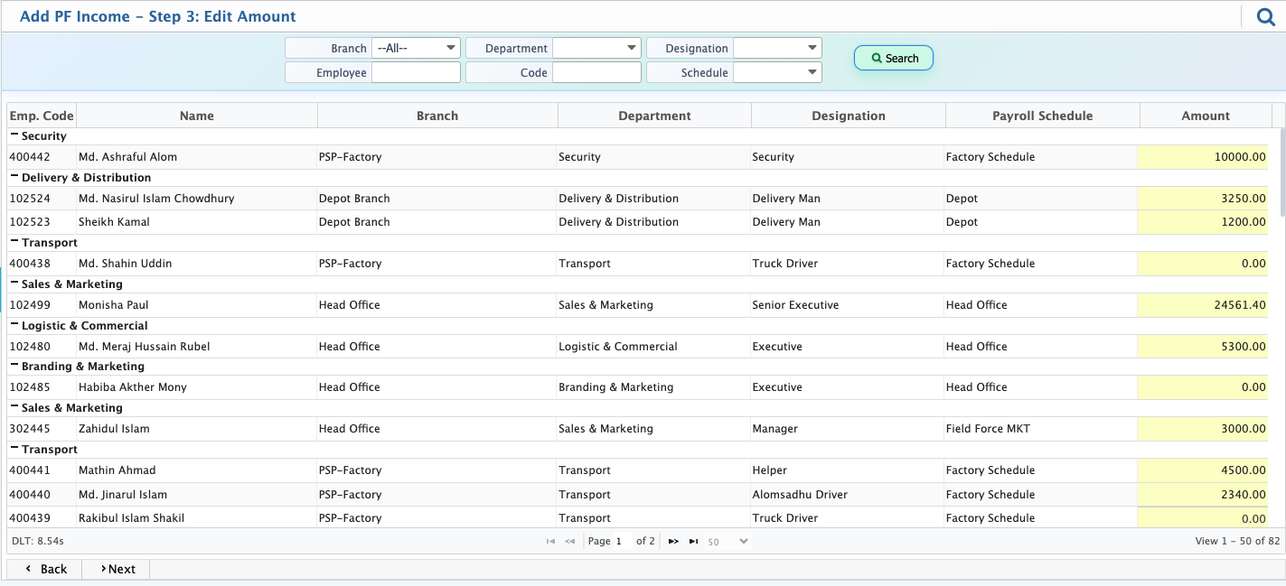Open the rows-per-page dropdown showing 50
This screenshot has height=586, width=1286.
[727, 542]
